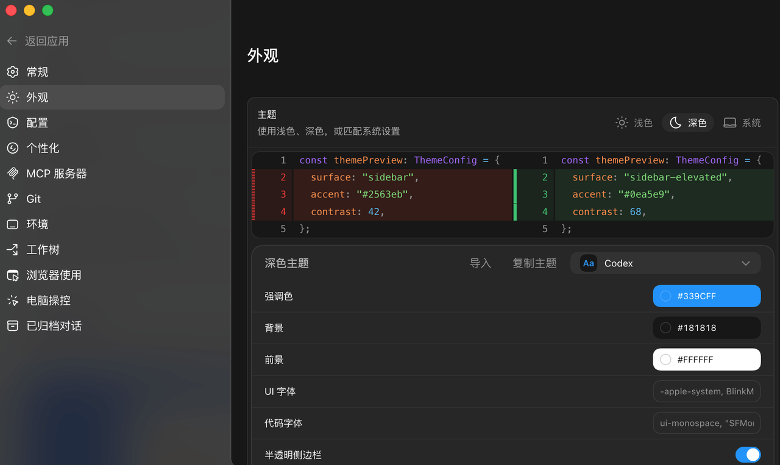Click the sun icon beside 外观 in sidebar
The image size is (780, 465).
pos(12,98)
